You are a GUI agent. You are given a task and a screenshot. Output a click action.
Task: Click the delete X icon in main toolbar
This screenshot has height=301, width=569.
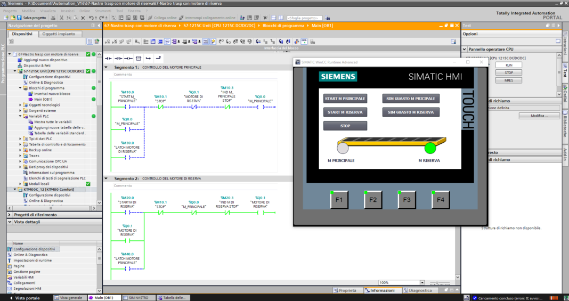(x=83, y=18)
